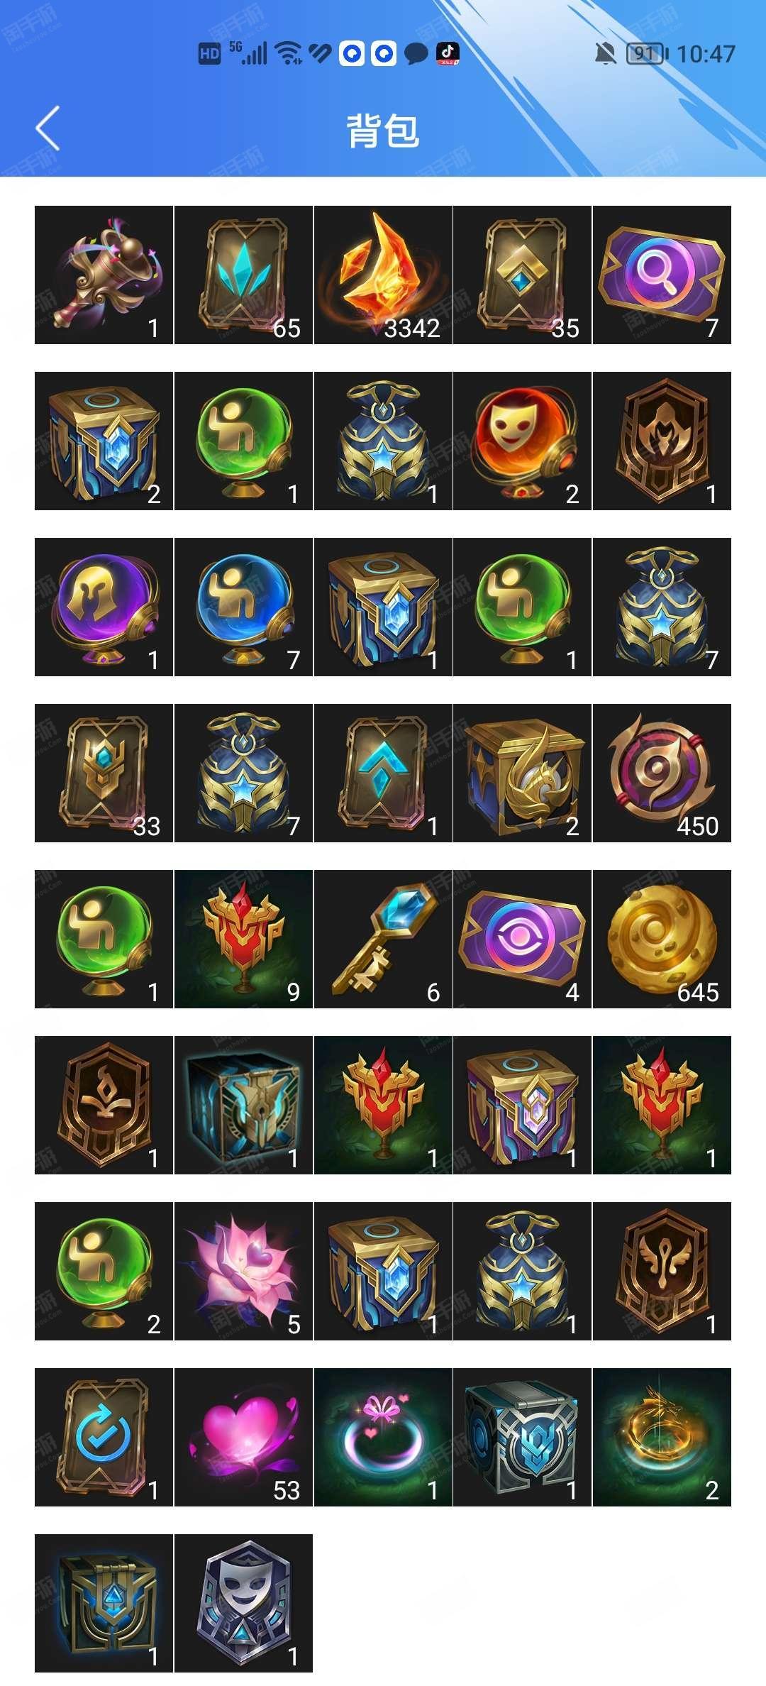Tap the TikTok notification icon in status bar
Viewport: 766px width, 1686px height.
[448, 53]
